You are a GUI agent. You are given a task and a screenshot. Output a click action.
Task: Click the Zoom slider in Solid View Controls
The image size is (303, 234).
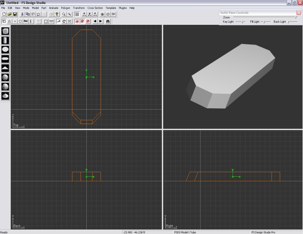click(296, 17)
